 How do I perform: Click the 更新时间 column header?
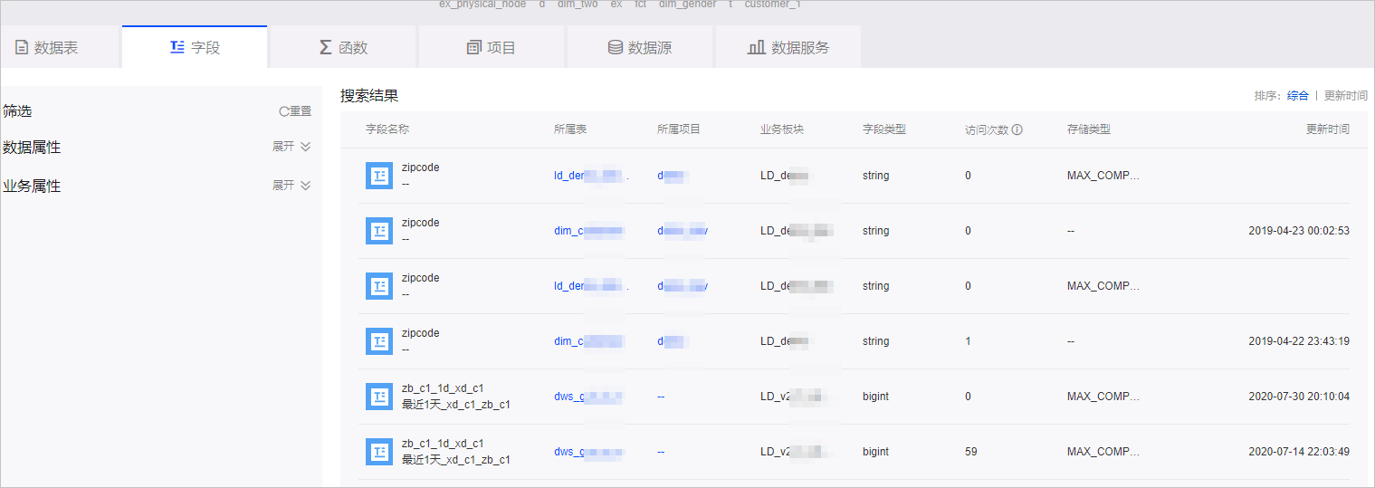point(1328,129)
